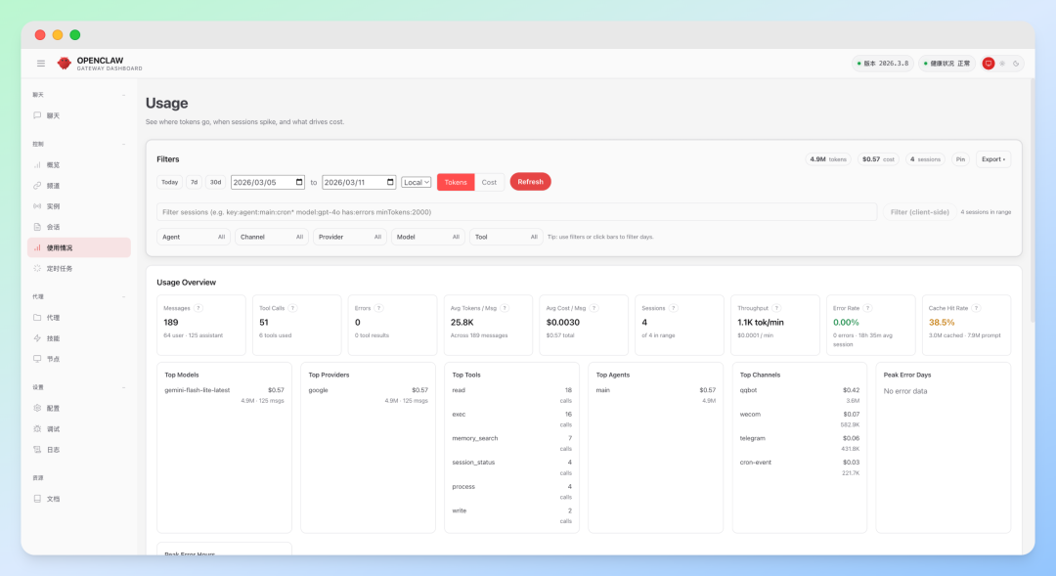1056x576 pixels.
Task: Switch chart mode to Cost tab
Action: pyautogui.click(x=489, y=183)
